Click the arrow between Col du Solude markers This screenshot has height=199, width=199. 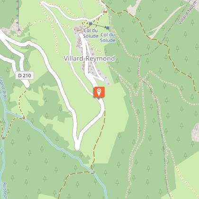point(99,26)
